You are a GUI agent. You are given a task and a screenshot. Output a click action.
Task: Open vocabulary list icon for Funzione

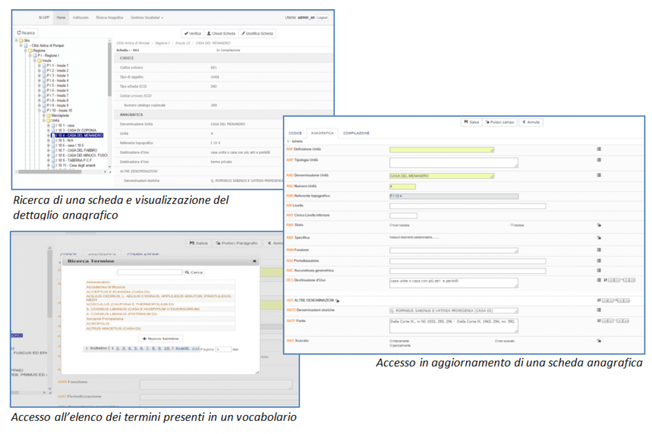(x=599, y=250)
